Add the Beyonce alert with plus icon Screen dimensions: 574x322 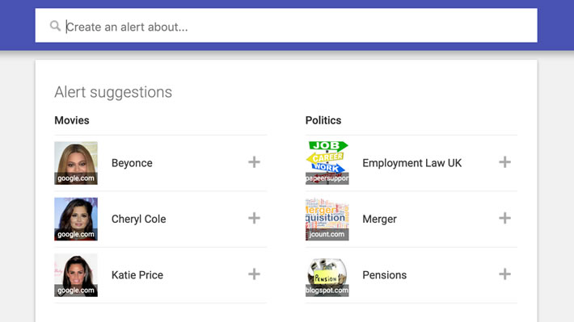[x=254, y=162]
